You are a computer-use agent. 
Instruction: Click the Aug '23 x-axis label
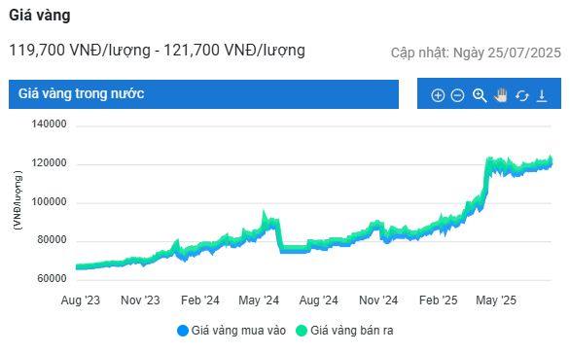(x=81, y=300)
